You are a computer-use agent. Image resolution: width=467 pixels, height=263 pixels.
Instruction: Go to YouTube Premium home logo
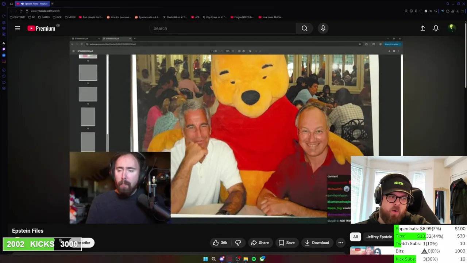coord(41,28)
